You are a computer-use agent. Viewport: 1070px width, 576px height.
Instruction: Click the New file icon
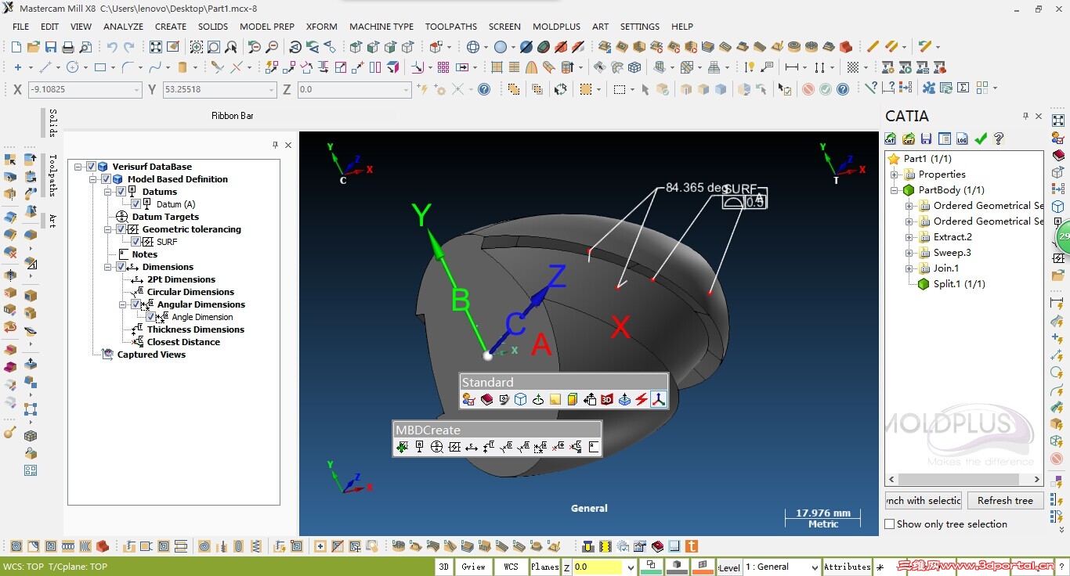18,47
